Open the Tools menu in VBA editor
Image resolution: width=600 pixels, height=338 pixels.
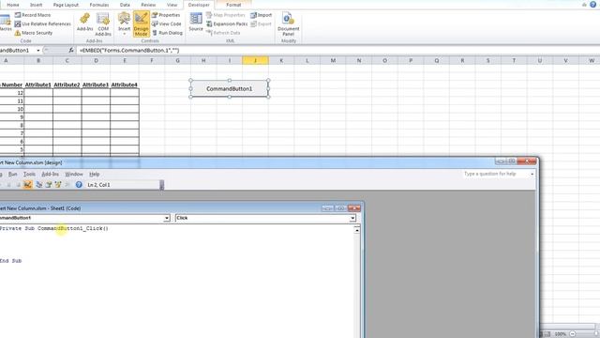pos(29,174)
